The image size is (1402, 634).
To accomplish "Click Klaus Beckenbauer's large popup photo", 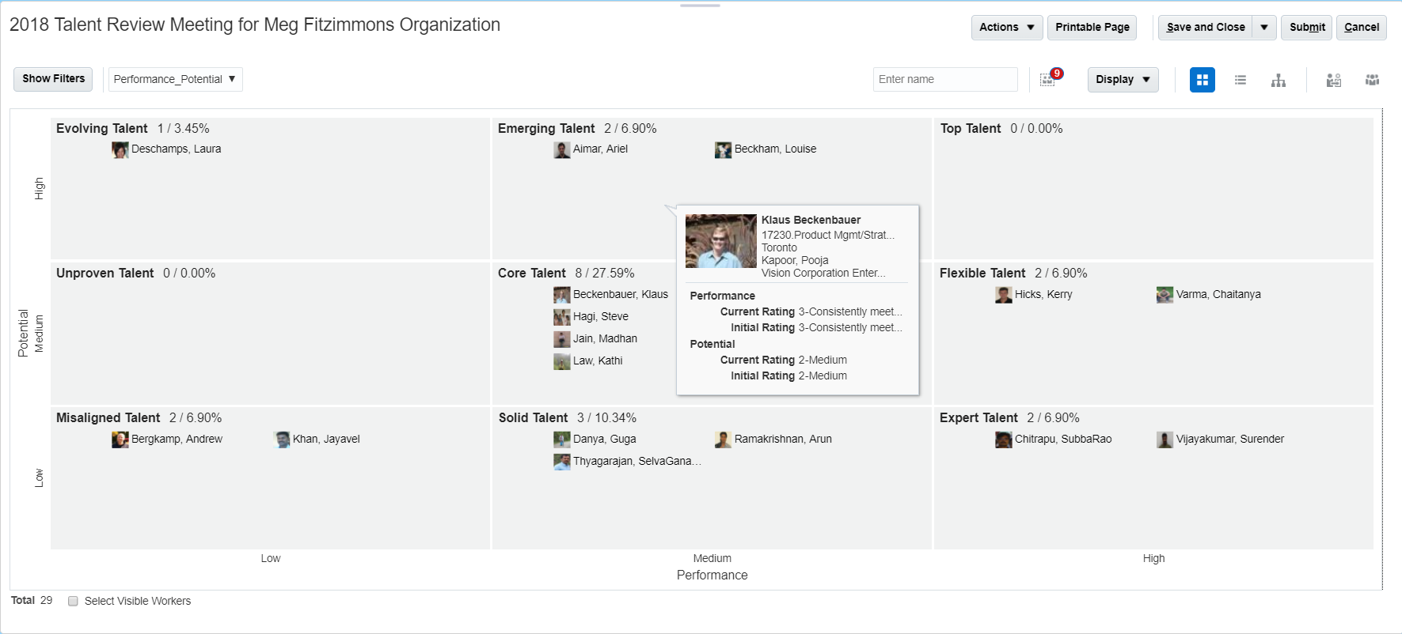I will point(720,241).
